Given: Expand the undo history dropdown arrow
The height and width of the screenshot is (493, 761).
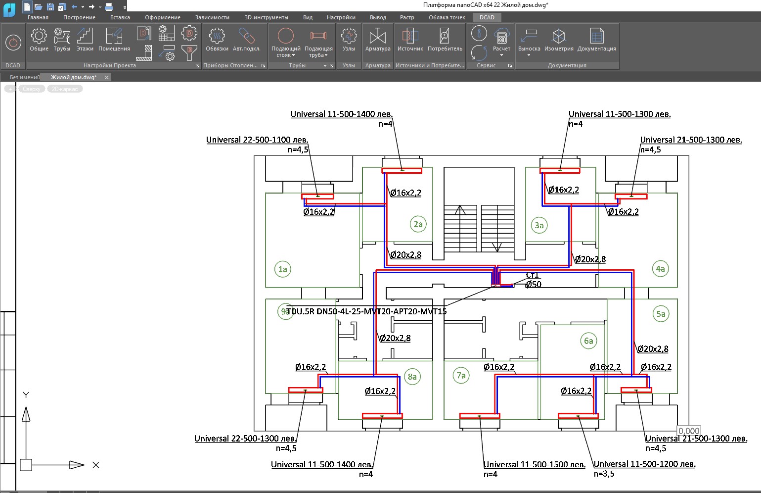Looking at the screenshot, I should point(83,7).
